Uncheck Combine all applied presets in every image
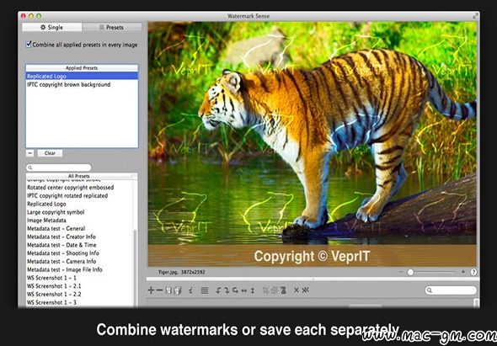 point(29,45)
